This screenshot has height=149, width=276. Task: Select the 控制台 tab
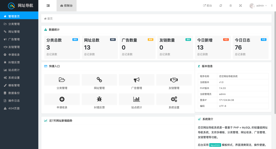click(x=67, y=6)
